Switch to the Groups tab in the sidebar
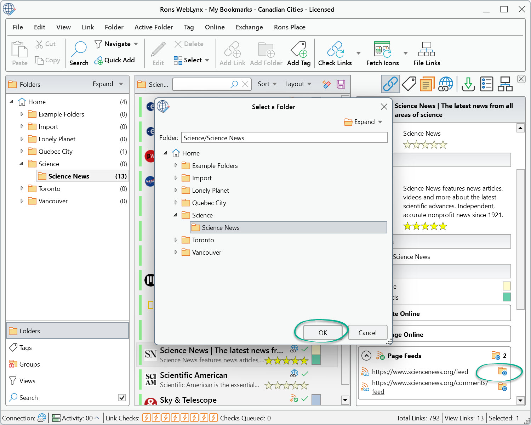Image resolution: width=531 pixels, height=425 pixels. pyautogui.click(x=67, y=364)
